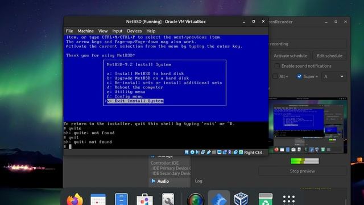Open the Machine menu

[x=85, y=31]
